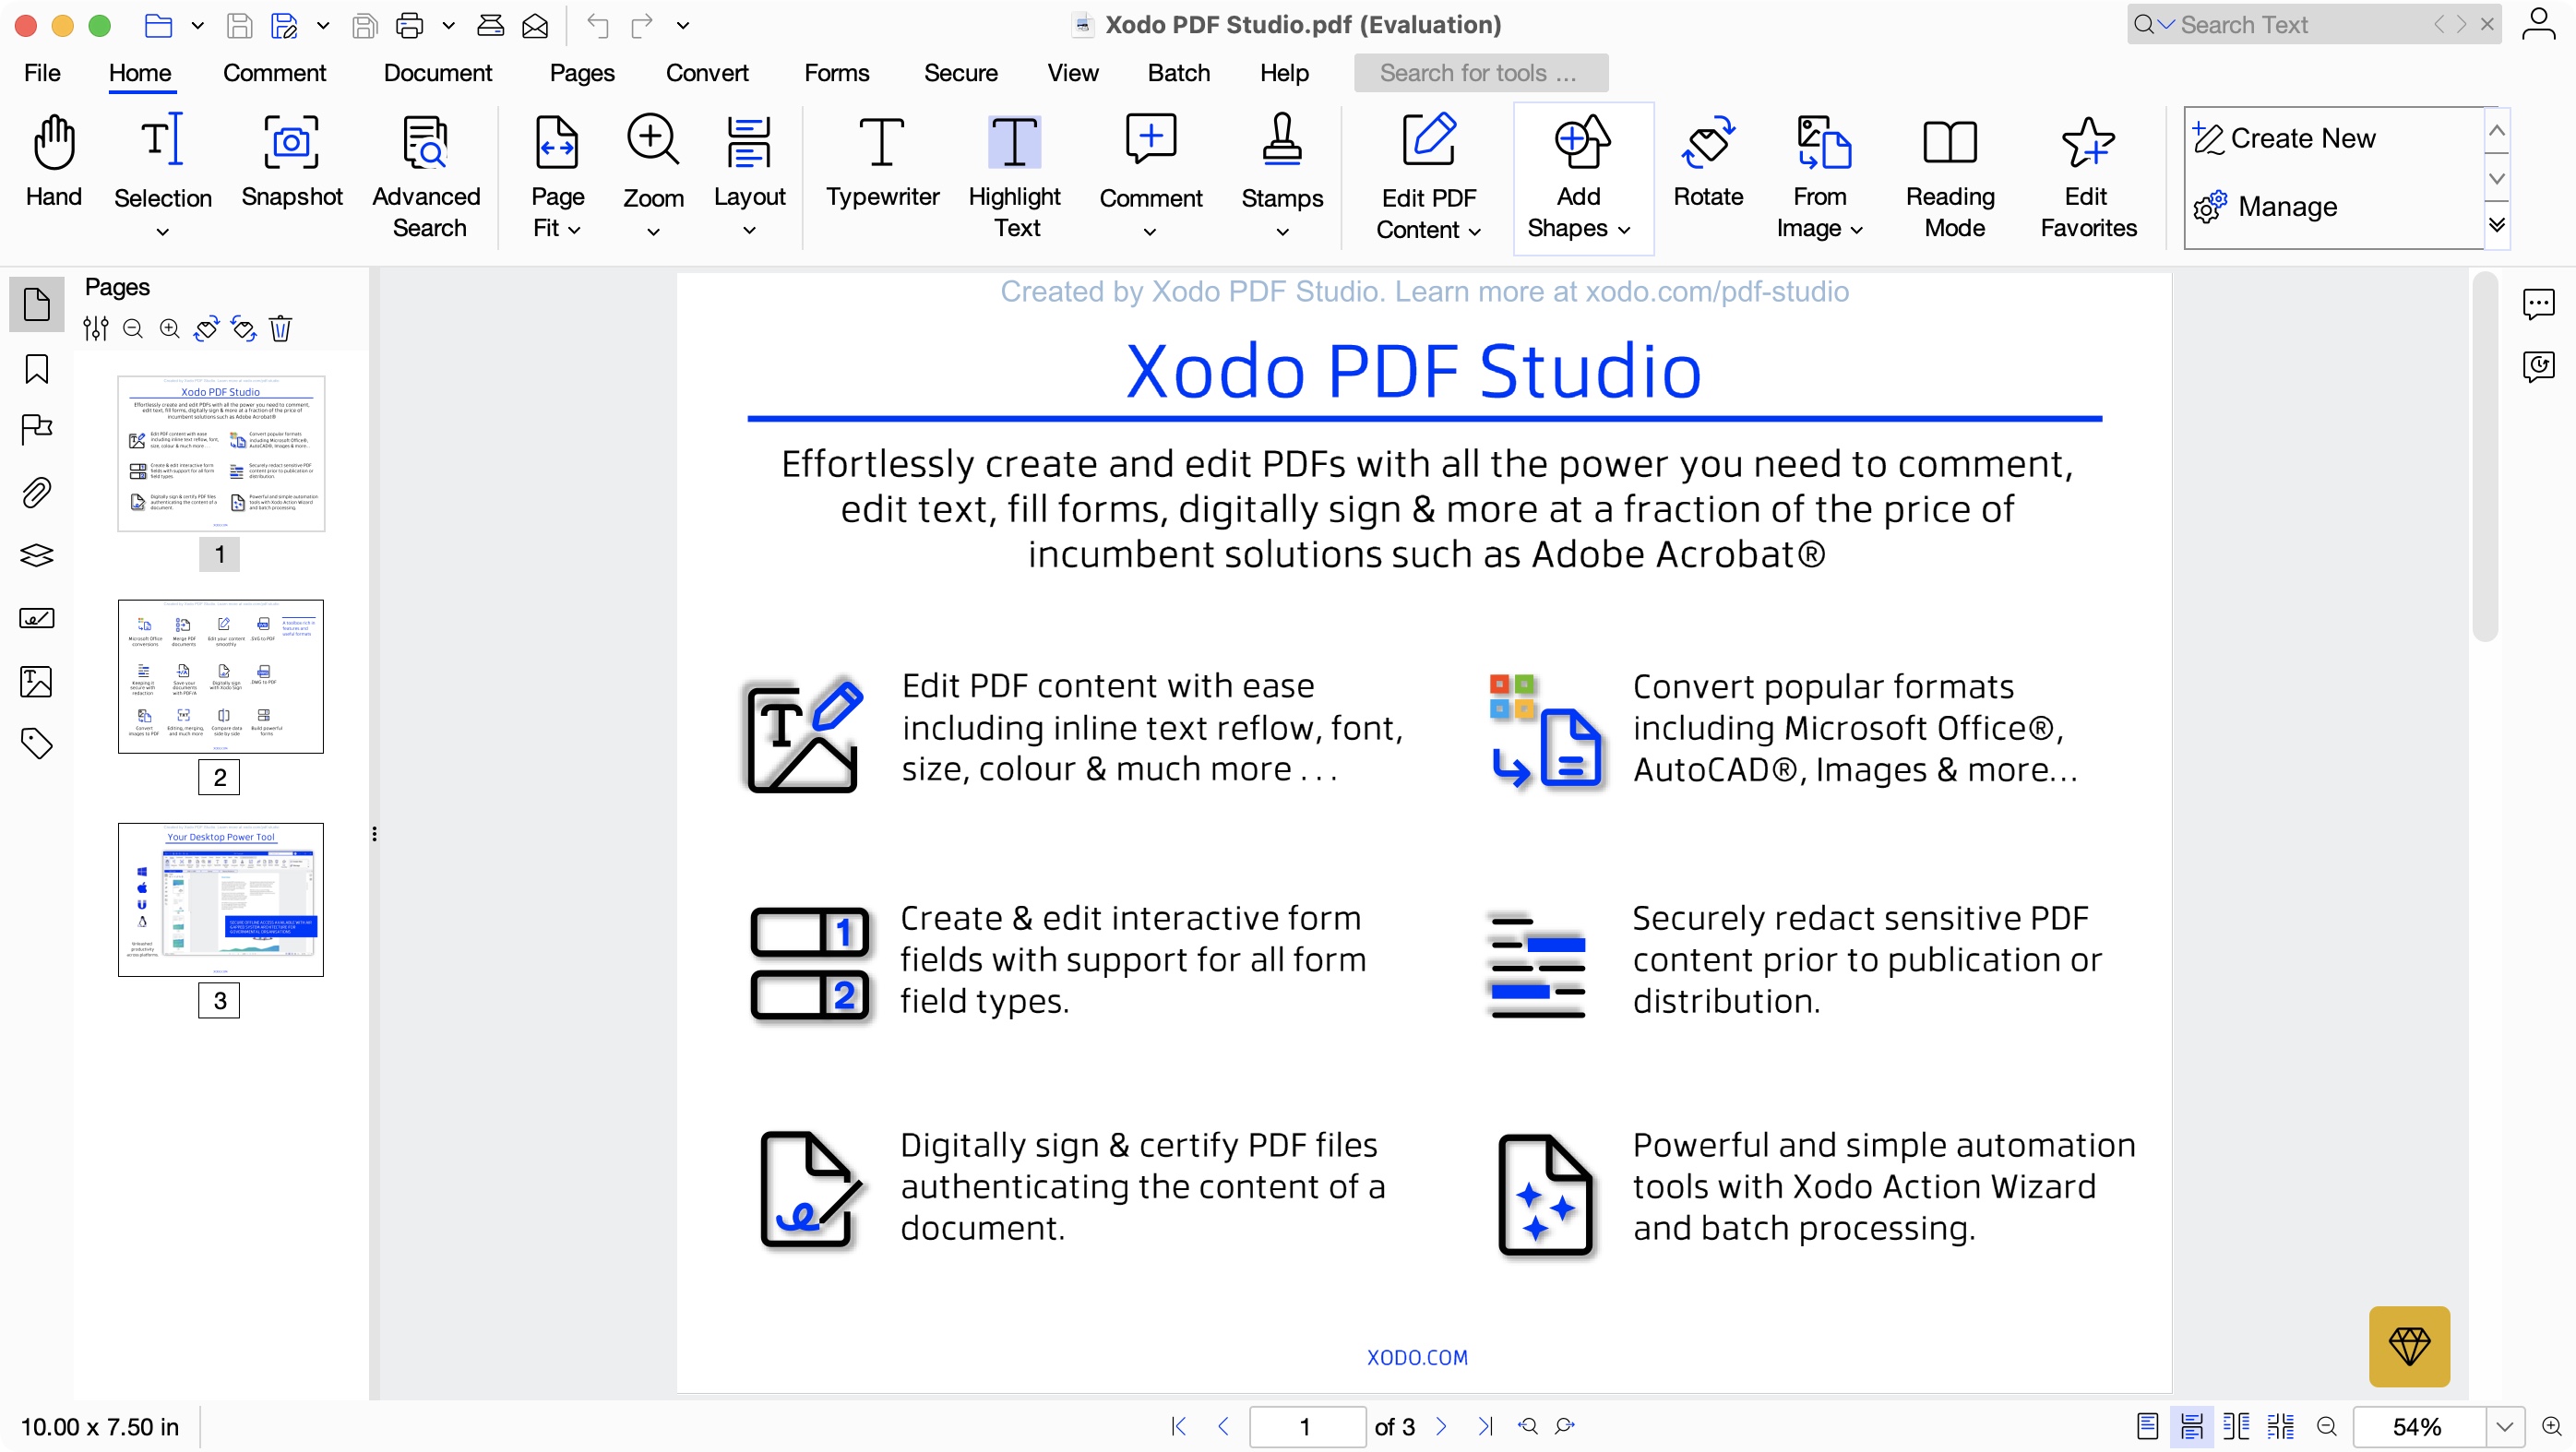Delete page using trash icon in Pages panel
This screenshot has height=1452, width=2576.
280,329
